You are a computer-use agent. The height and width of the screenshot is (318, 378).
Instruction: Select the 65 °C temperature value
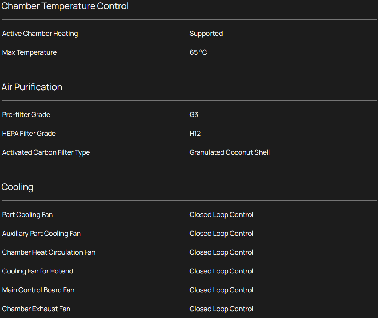click(x=198, y=52)
